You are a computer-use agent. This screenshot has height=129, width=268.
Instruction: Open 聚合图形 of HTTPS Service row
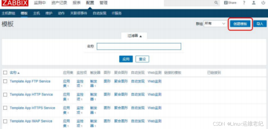(x=121, y=108)
